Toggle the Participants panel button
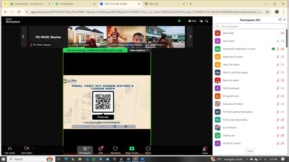The height and width of the screenshot is (162, 289). tap(85, 150)
